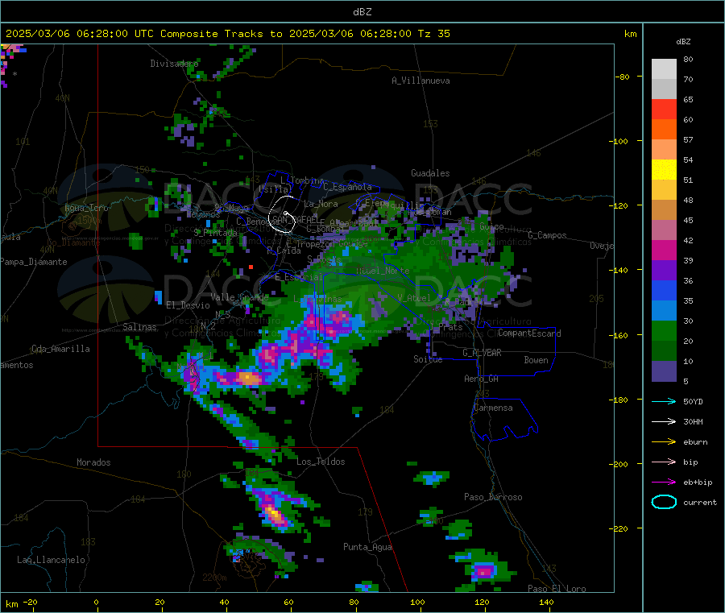
Task: Click the magenta 39–42 dBZ swatch
Action: pos(664,250)
